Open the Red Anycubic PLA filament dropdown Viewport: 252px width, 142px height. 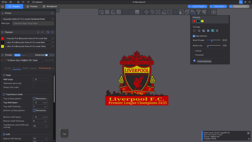[28, 38]
